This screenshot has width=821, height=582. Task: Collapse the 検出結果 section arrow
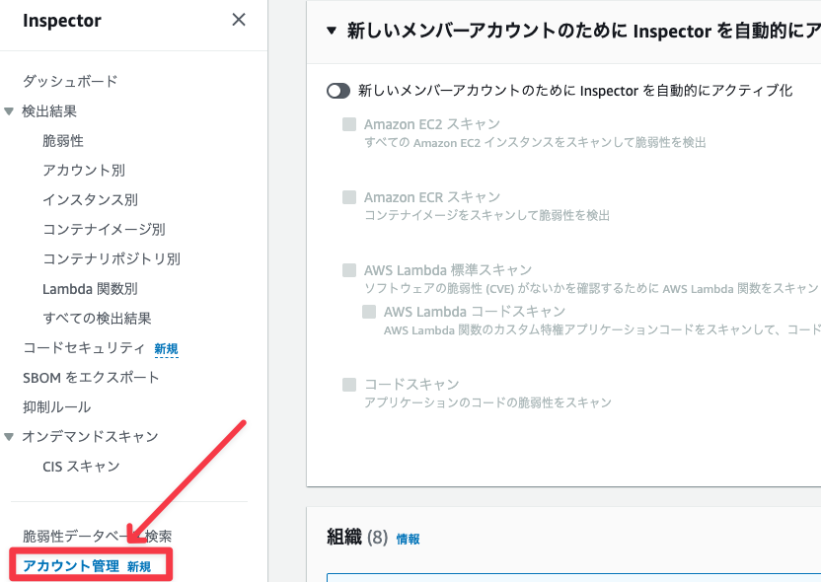(10, 111)
